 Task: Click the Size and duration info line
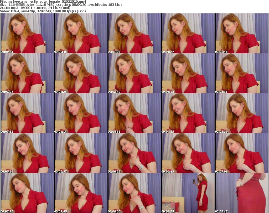[x=61, y=5]
